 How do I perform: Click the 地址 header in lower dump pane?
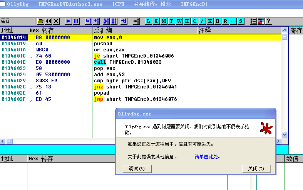pyautogui.click(x=13, y=159)
